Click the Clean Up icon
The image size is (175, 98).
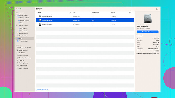tap(18, 60)
